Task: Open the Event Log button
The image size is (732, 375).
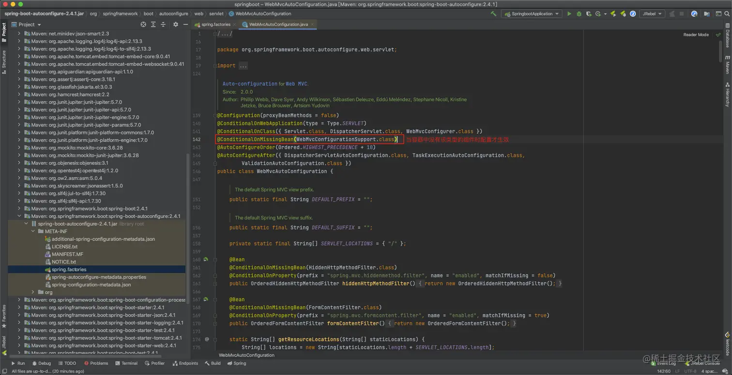Action: click(663, 363)
